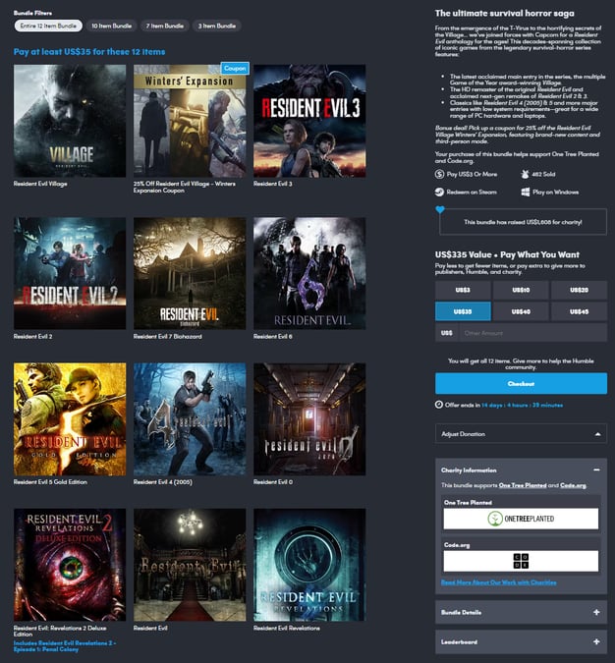The image size is (615, 663).
Task: Click the offer countdown timer text
Action: click(x=522, y=405)
